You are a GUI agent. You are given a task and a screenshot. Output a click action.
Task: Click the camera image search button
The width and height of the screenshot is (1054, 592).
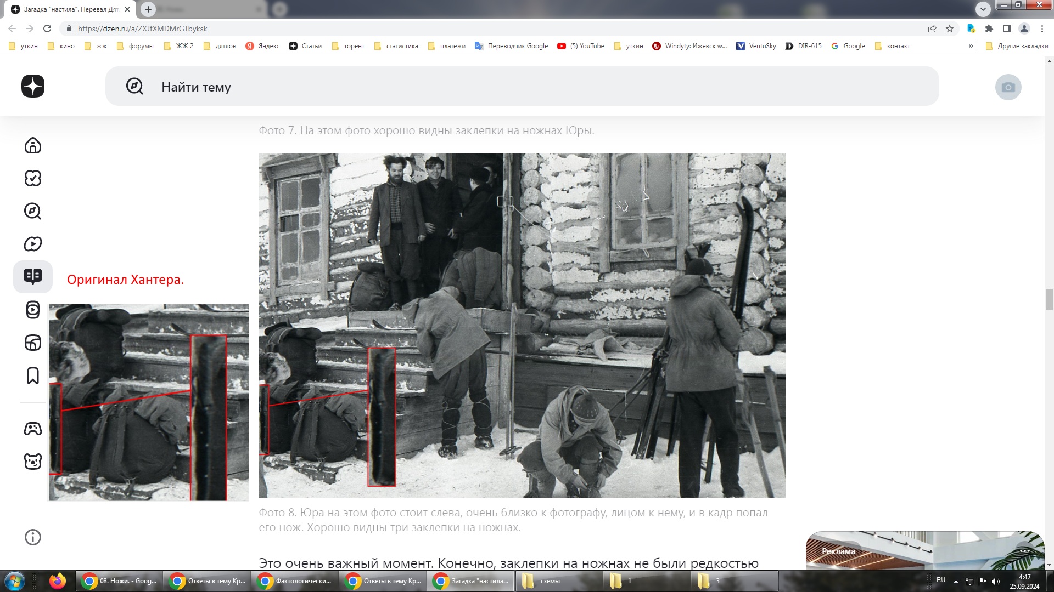pyautogui.click(x=1008, y=87)
